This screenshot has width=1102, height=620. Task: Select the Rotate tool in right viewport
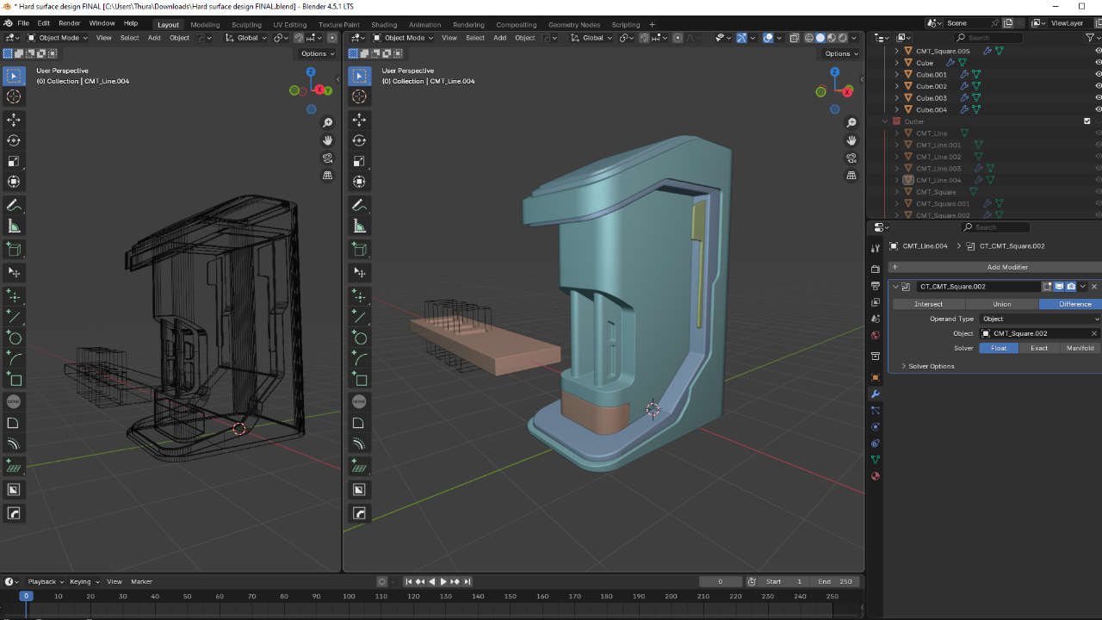pos(360,140)
